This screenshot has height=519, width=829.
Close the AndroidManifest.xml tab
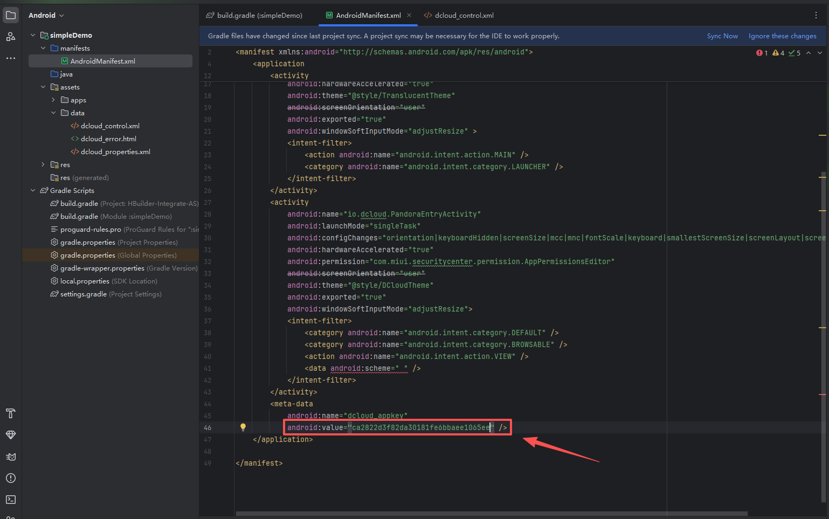pos(409,16)
